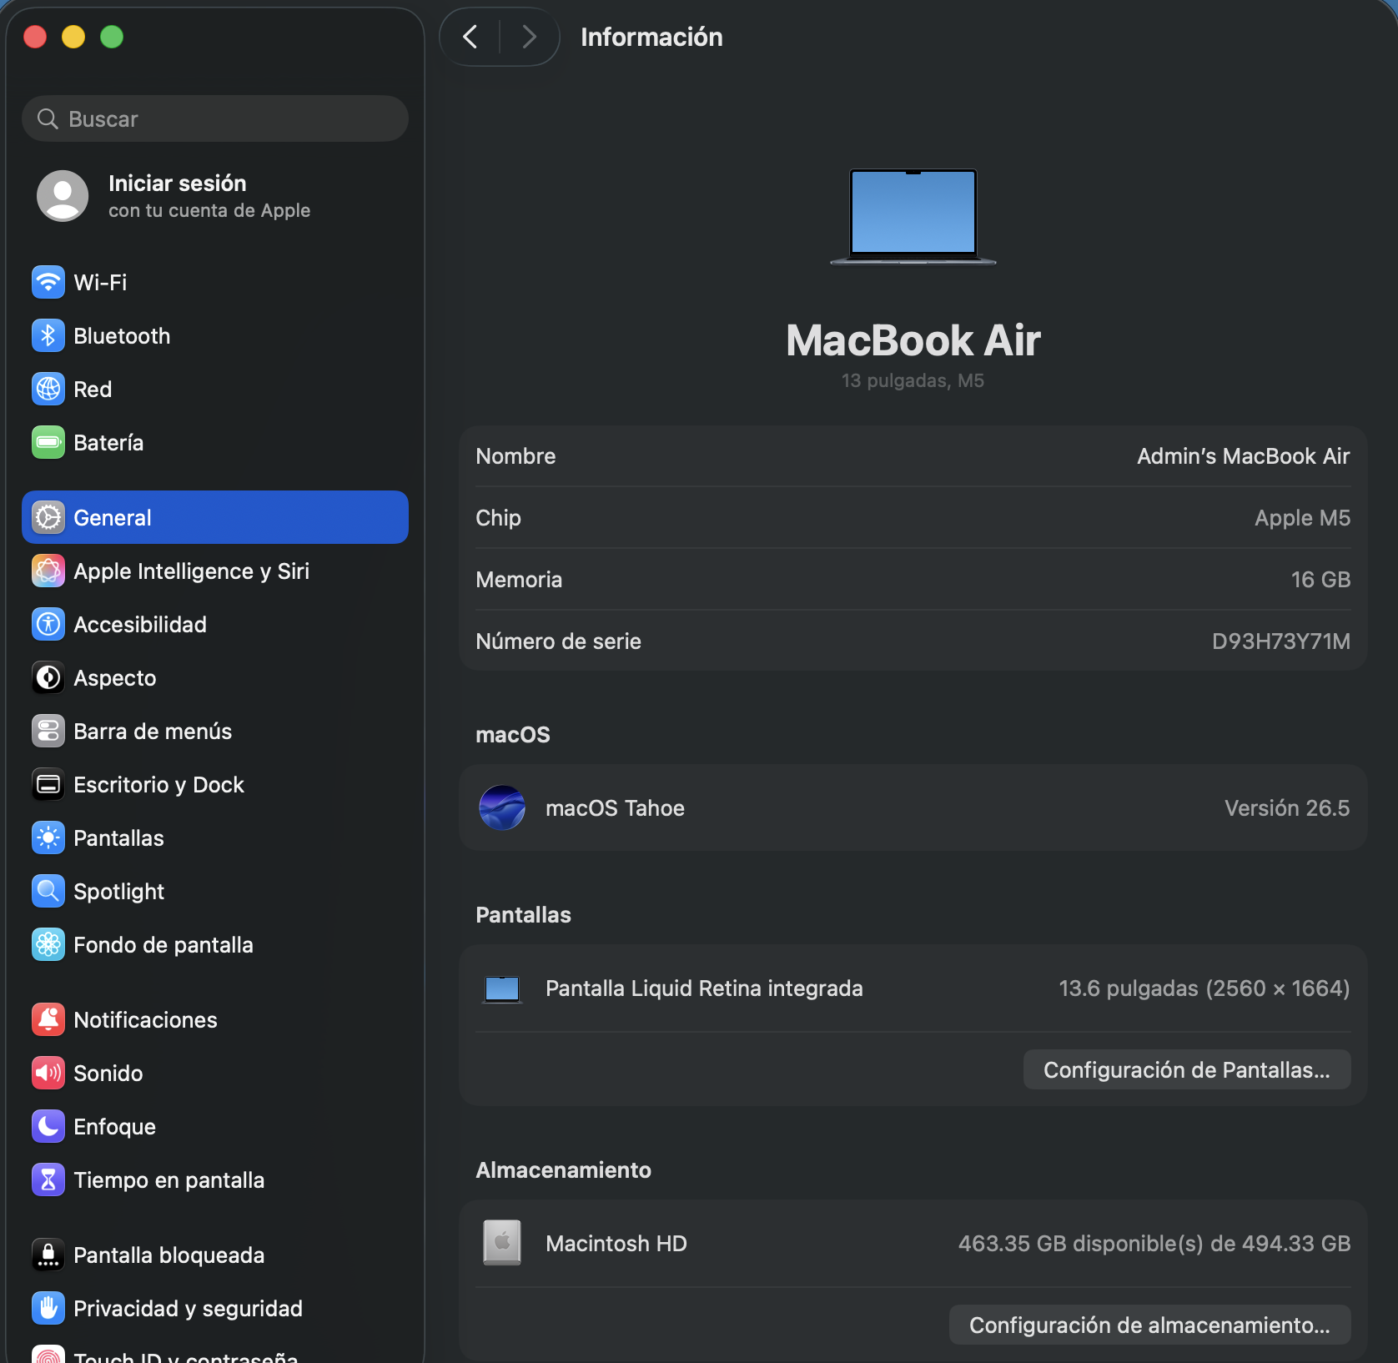Viewport: 1398px width, 1363px height.
Task: Click Configuración de Pantallas button
Action: click(x=1187, y=1069)
